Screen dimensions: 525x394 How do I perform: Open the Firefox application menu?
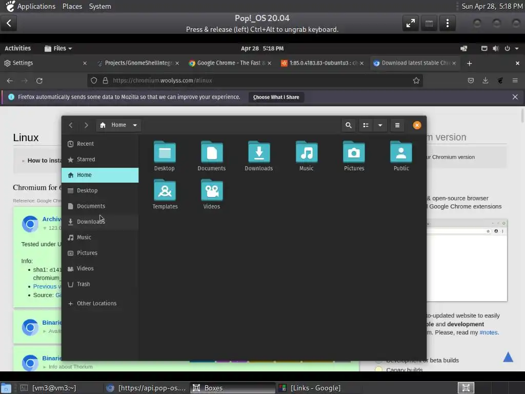coord(515,81)
